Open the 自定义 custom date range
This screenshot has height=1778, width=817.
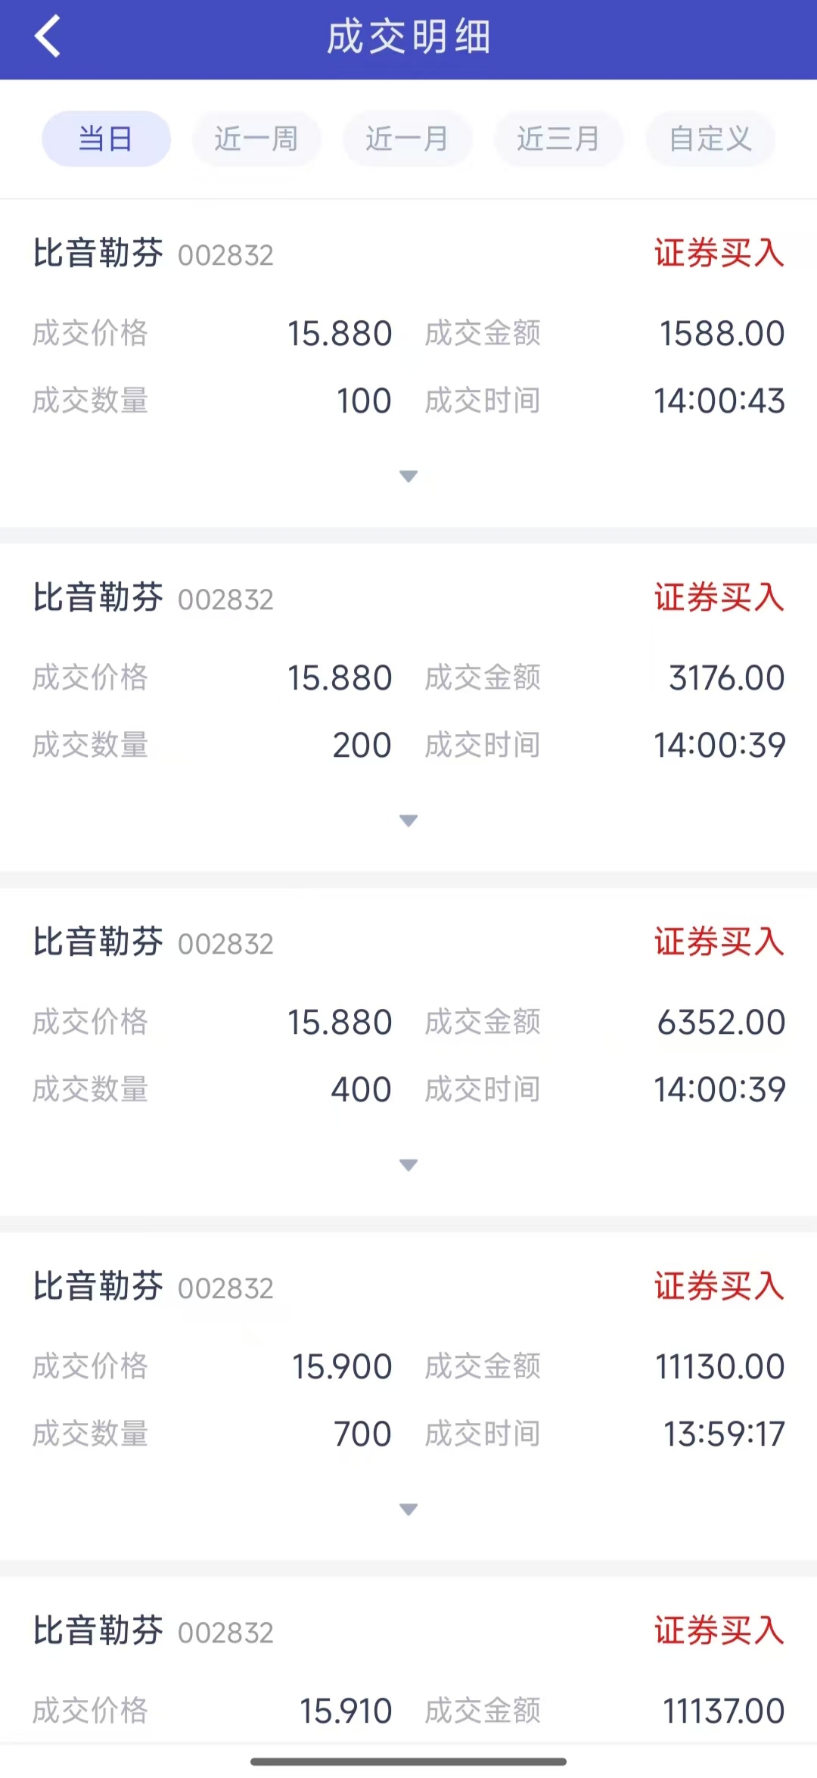pyautogui.click(x=710, y=139)
